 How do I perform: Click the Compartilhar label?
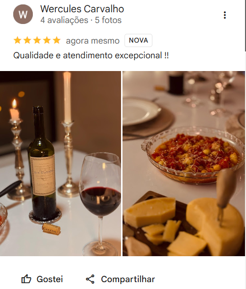click(x=128, y=279)
